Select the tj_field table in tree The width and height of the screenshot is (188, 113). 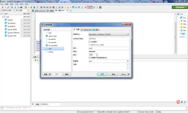(x=10, y=20)
